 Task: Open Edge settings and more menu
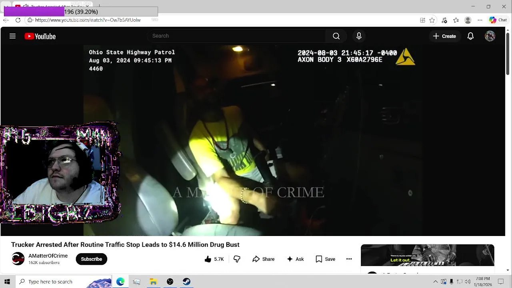(480, 20)
